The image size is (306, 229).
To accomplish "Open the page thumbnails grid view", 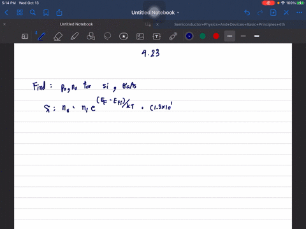I will [20, 13].
